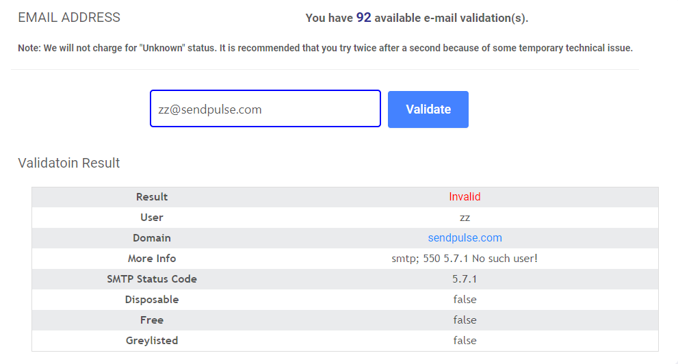Select the Free row label
The width and height of the screenshot is (678, 364).
(x=152, y=320)
